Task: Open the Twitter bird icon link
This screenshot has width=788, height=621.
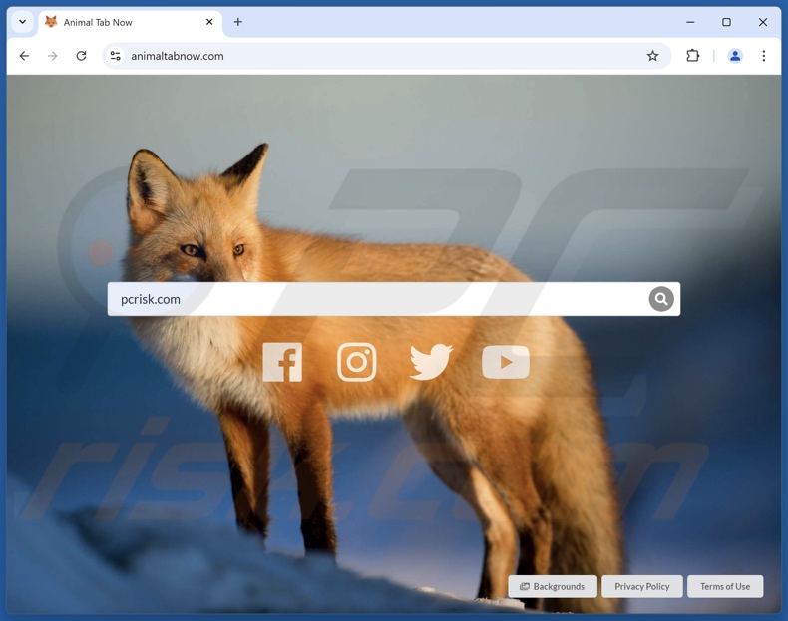Action: pyautogui.click(x=431, y=362)
